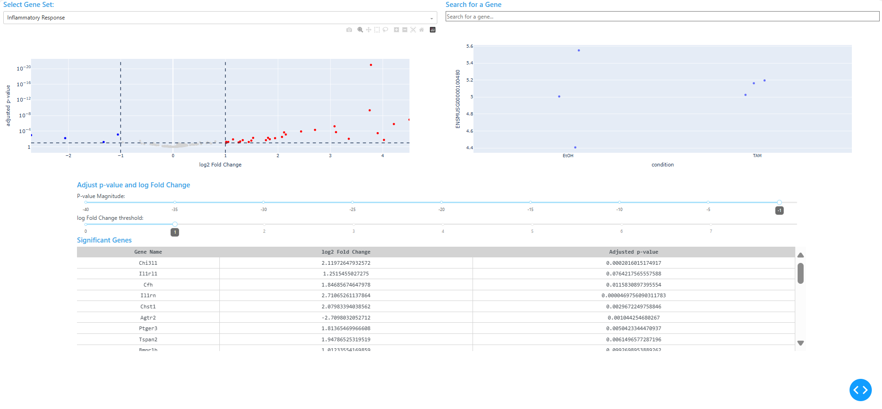Click the Autoscale icon in modebar

coord(413,30)
